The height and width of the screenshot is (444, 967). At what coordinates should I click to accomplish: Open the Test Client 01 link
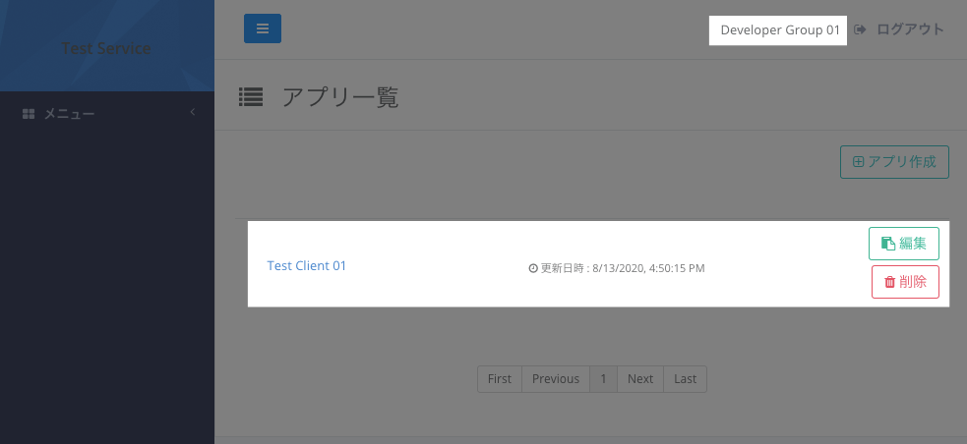coord(307,265)
